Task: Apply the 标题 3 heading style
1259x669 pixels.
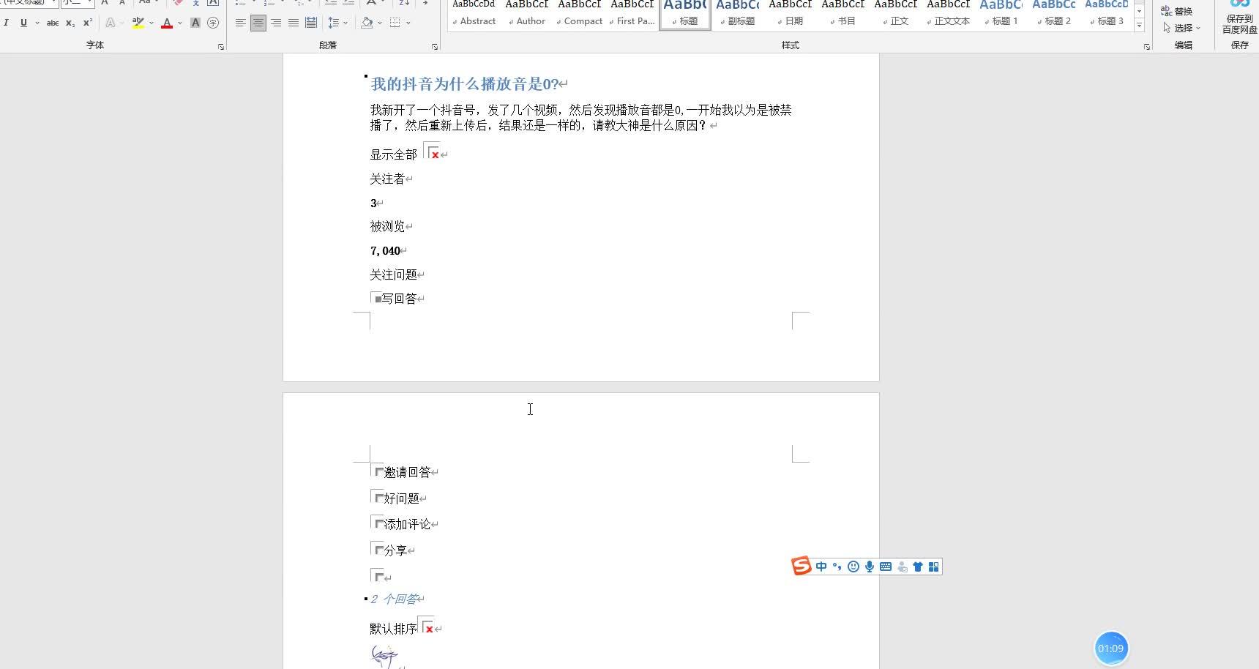Action: click(x=1107, y=14)
